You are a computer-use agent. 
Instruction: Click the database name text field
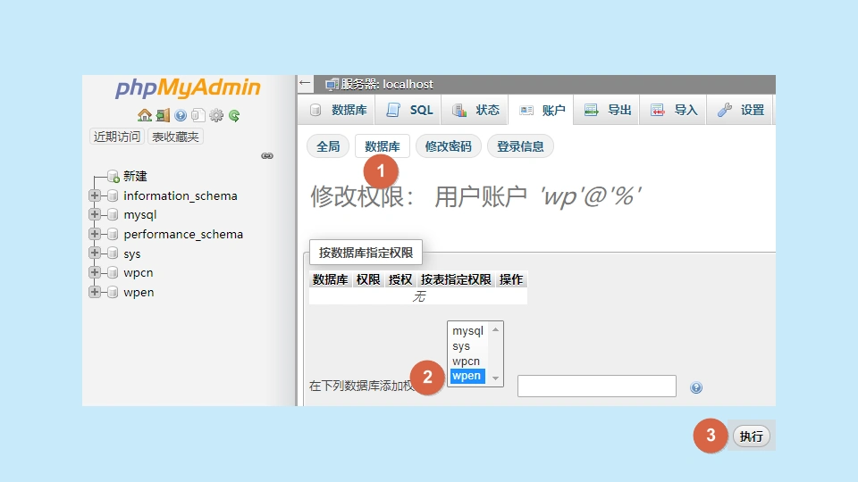click(x=596, y=386)
